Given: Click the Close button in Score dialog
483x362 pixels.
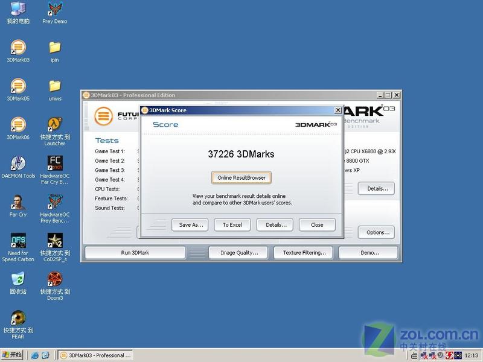Looking at the screenshot, I should (x=317, y=224).
